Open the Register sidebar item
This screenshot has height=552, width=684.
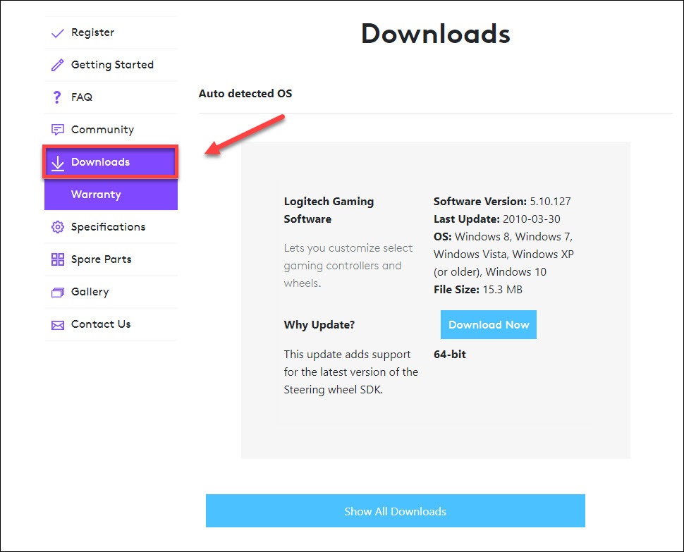point(111,32)
